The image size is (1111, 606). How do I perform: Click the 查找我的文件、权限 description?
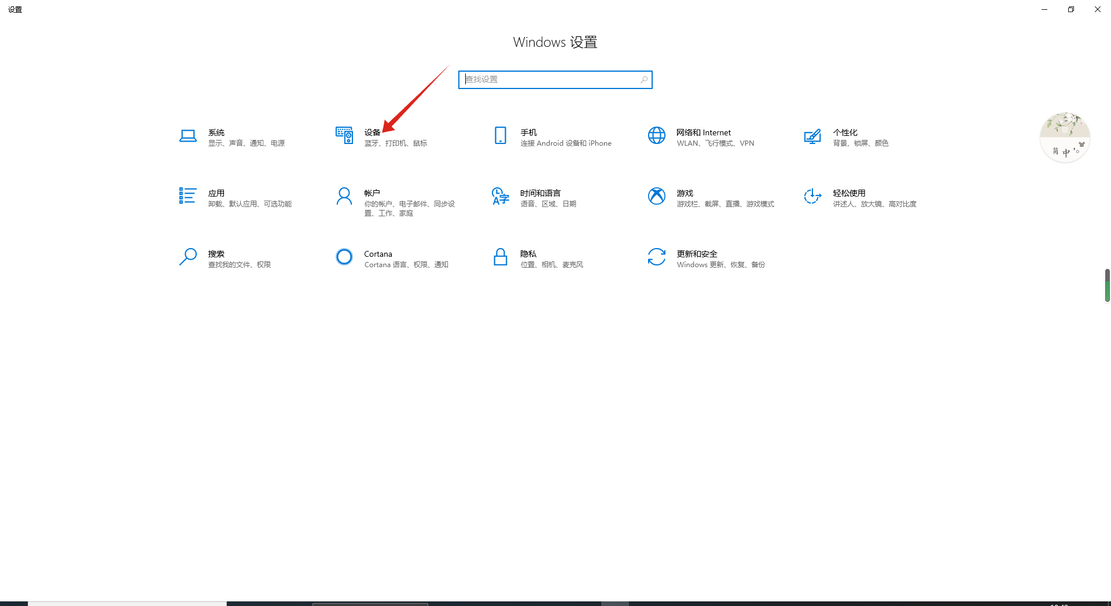240,265
